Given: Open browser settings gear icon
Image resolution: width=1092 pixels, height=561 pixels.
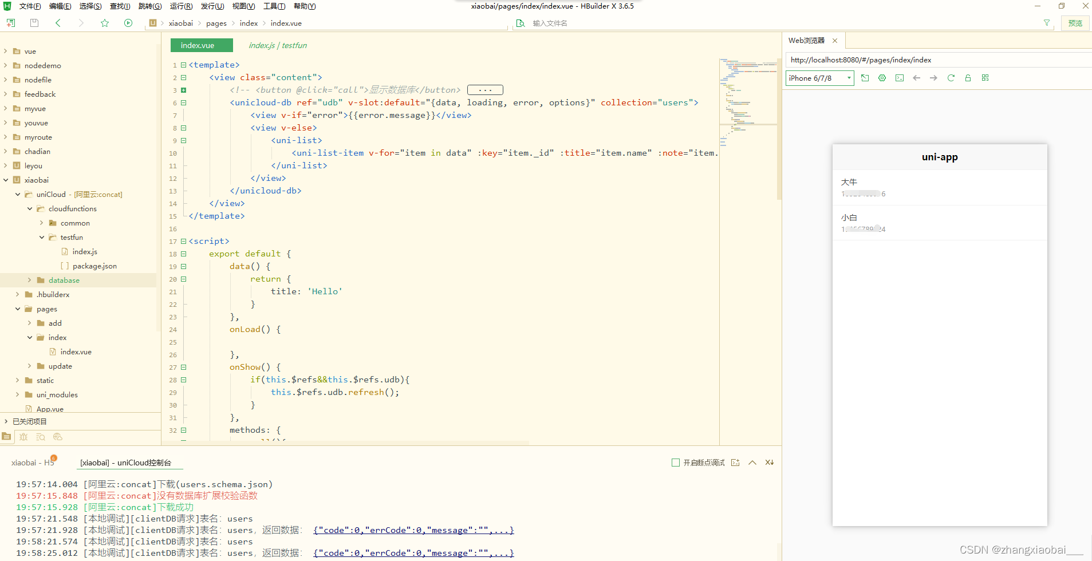Looking at the screenshot, I should coord(882,78).
